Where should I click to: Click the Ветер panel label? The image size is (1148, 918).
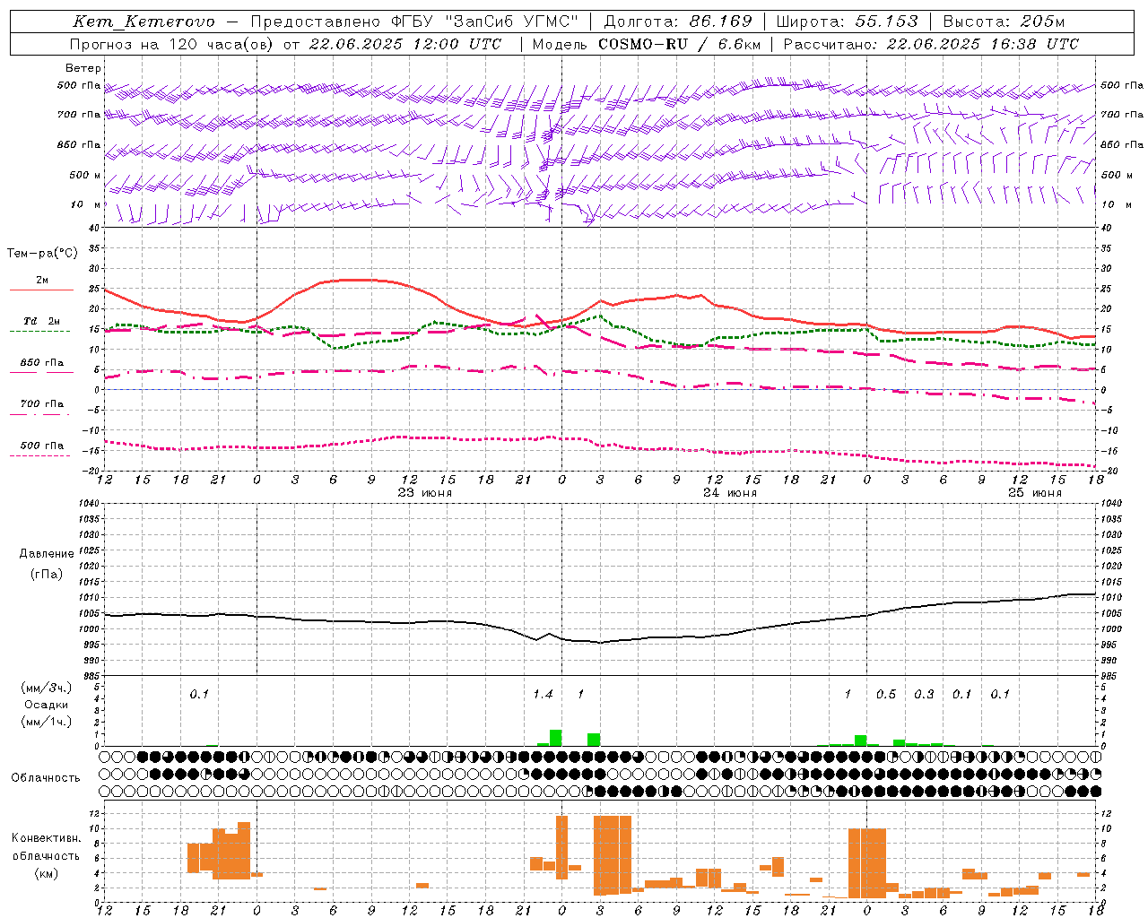click(x=83, y=68)
